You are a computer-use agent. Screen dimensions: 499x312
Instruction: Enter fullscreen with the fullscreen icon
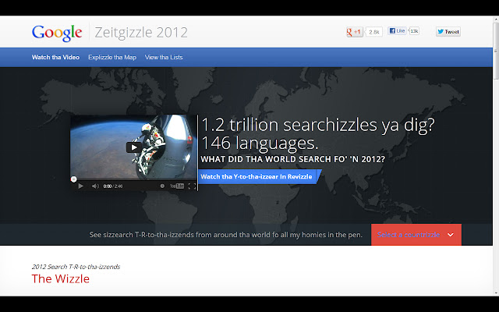click(x=193, y=186)
